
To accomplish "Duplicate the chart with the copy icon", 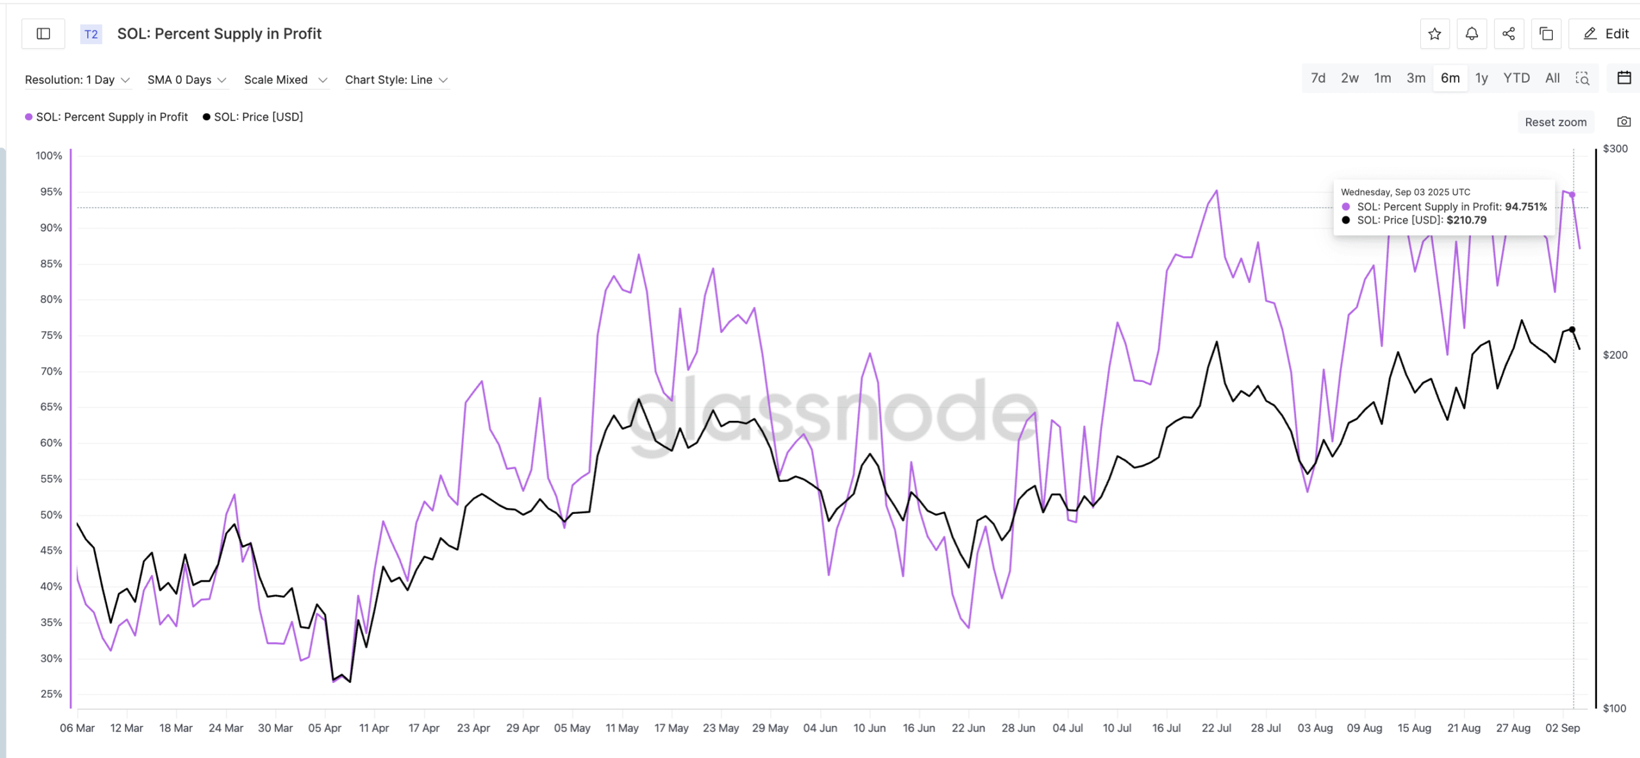I will coord(1546,33).
